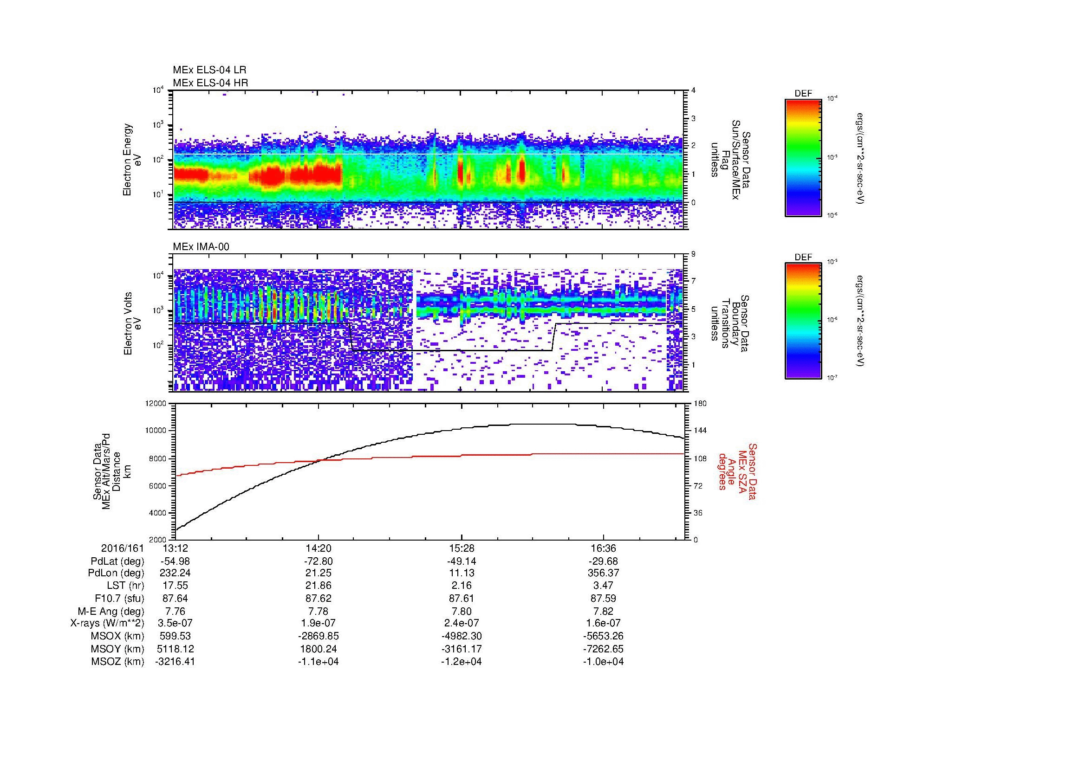Image resolution: width=1086 pixels, height=767 pixels.
Task: Click the LST value '17.55'
Action: coord(176,586)
